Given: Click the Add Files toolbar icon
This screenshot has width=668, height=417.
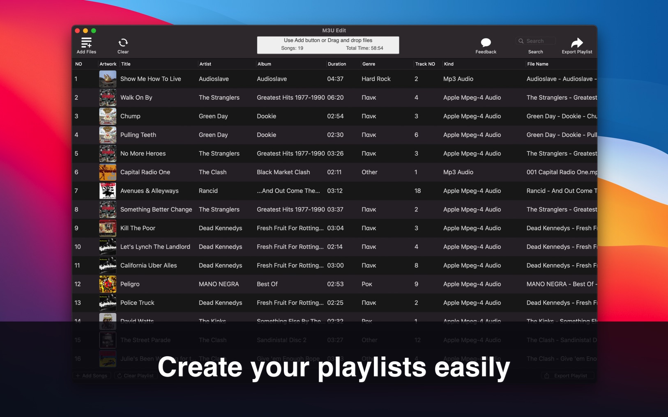Looking at the screenshot, I should click(x=86, y=43).
